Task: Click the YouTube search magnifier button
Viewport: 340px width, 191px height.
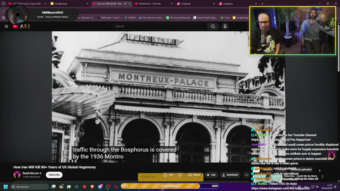Action: [213, 26]
